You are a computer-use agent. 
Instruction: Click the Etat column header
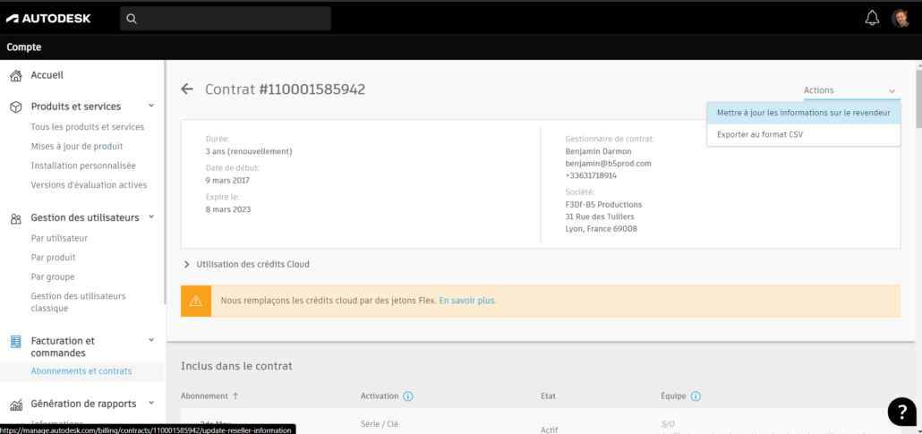tap(548, 396)
